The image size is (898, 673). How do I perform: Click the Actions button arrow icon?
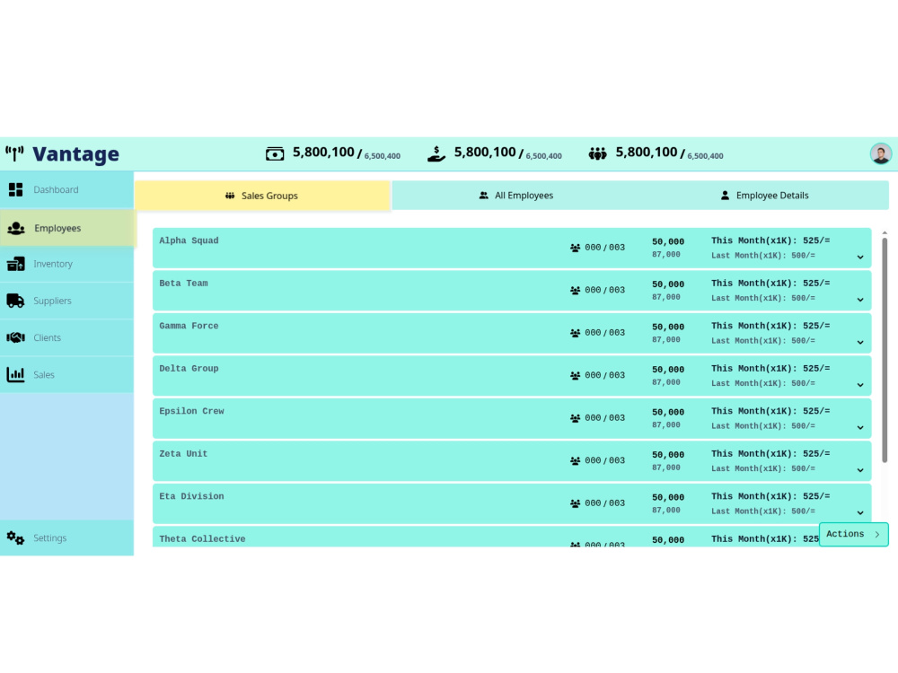[x=876, y=535]
